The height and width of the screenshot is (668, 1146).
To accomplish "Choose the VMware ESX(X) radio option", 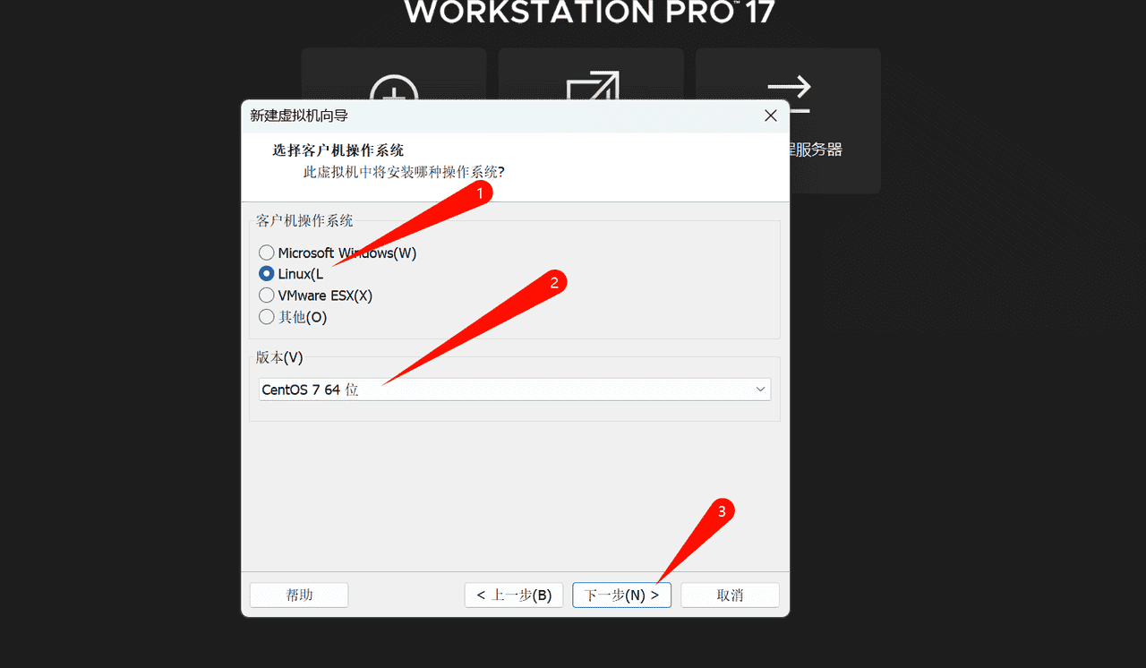I will click(x=266, y=295).
